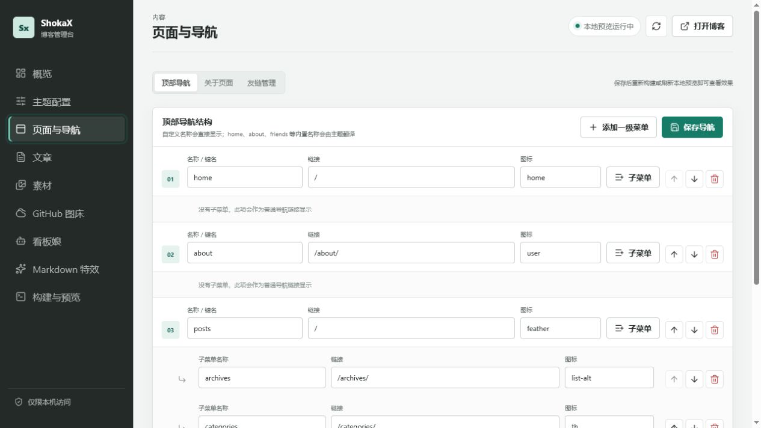Click the 02 row number badge

(x=170, y=255)
